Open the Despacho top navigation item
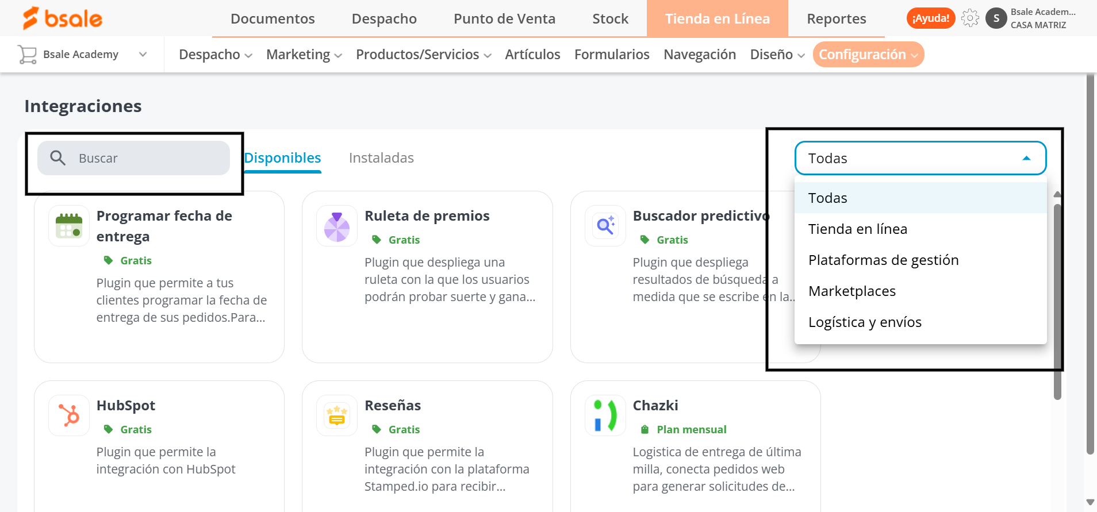This screenshot has height=512, width=1097. (x=384, y=18)
